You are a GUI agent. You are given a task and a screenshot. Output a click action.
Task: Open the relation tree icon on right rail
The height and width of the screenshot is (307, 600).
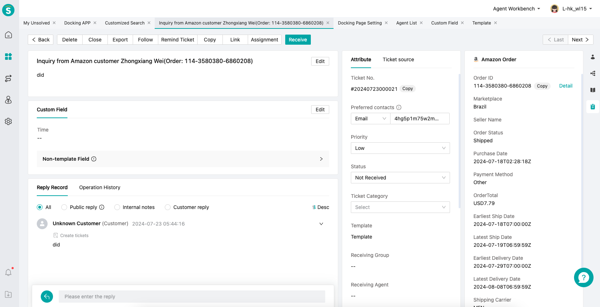593,74
